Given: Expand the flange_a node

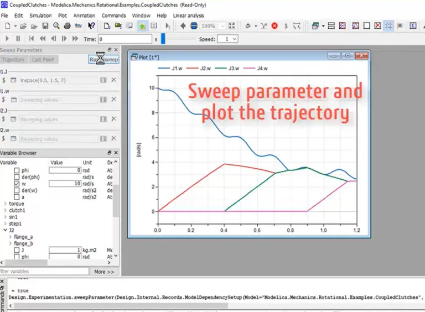Looking at the screenshot, I should (x=11, y=237).
